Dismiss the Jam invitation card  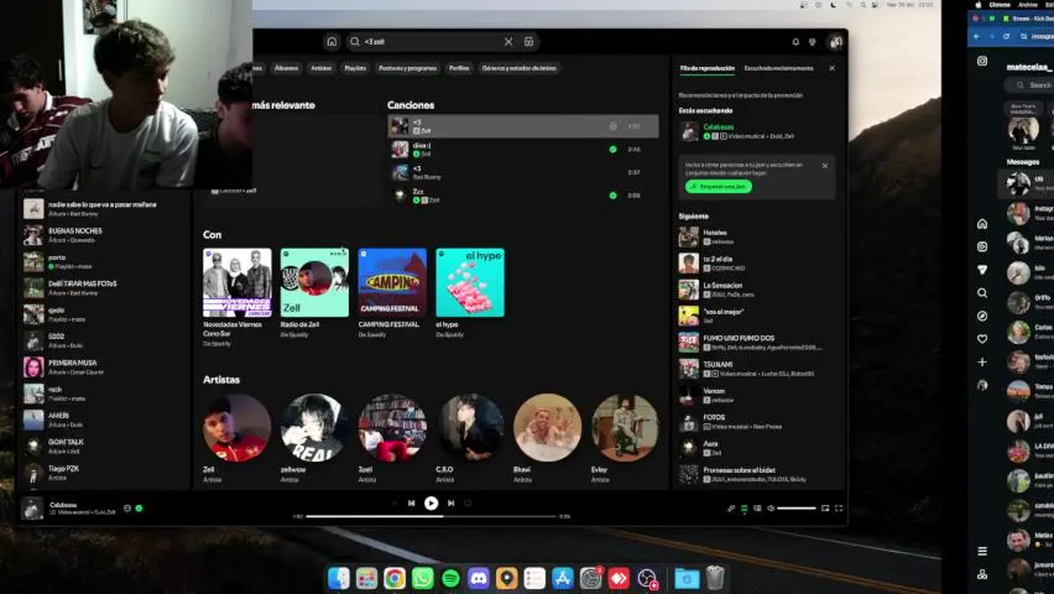(x=825, y=166)
